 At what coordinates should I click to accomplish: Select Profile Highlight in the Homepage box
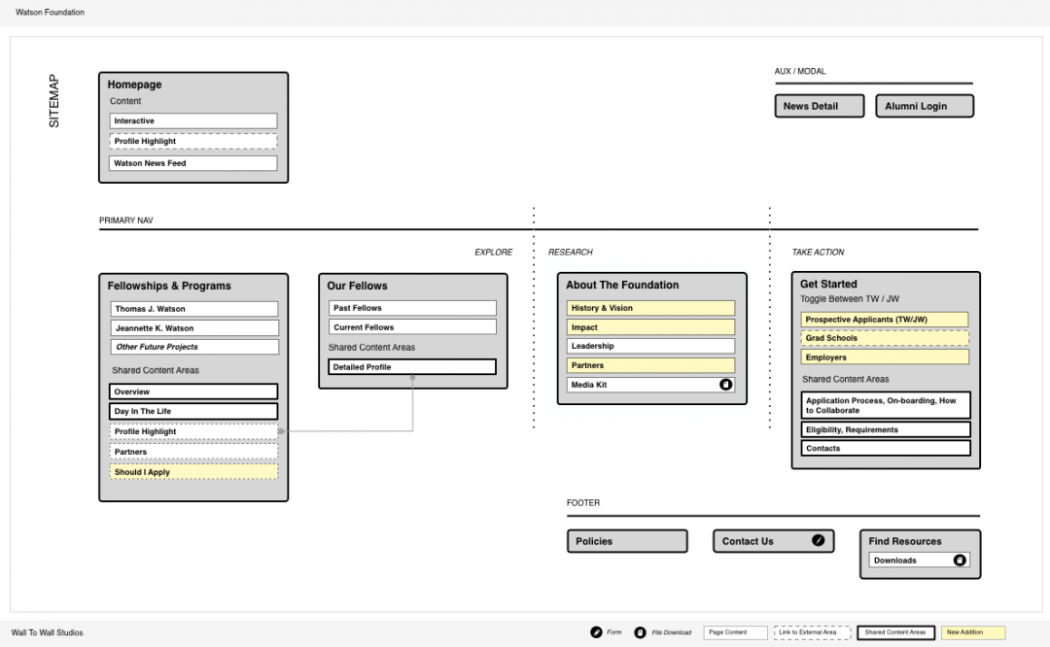click(192, 141)
